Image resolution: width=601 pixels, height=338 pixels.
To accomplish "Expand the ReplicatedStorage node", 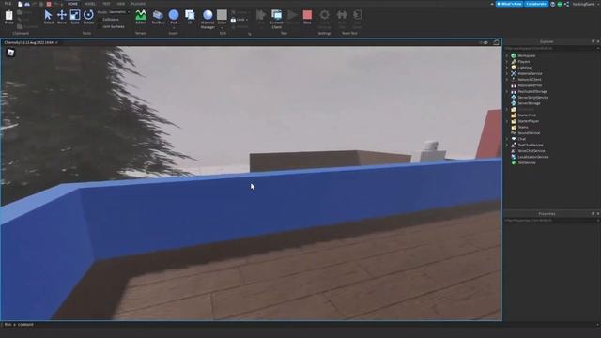I will coord(507,92).
